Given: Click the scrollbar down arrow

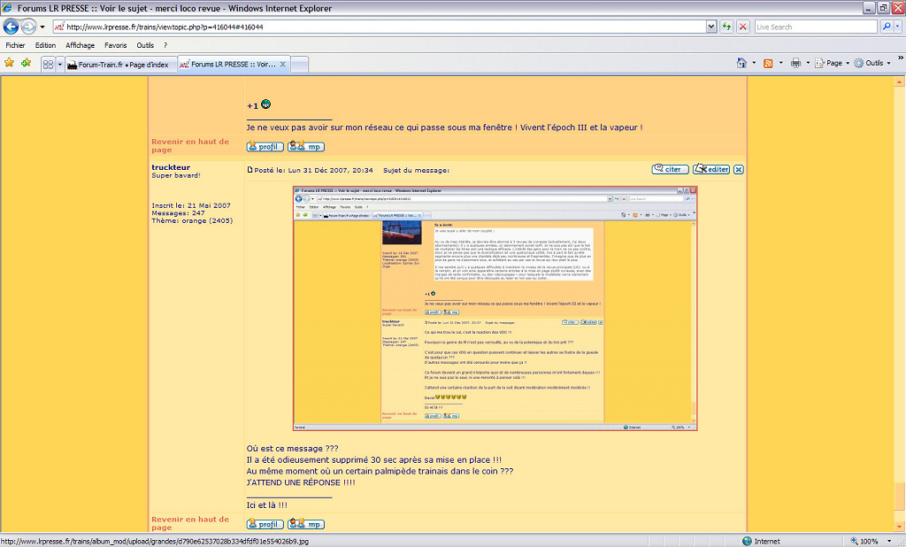Looking at the screenshot, I should coord(900,526).
